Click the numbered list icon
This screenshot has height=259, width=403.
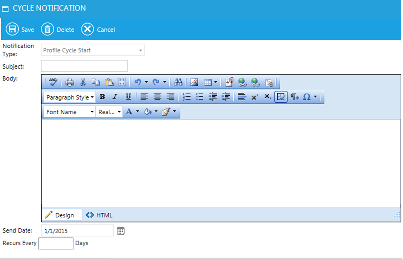tap(187, 97)
